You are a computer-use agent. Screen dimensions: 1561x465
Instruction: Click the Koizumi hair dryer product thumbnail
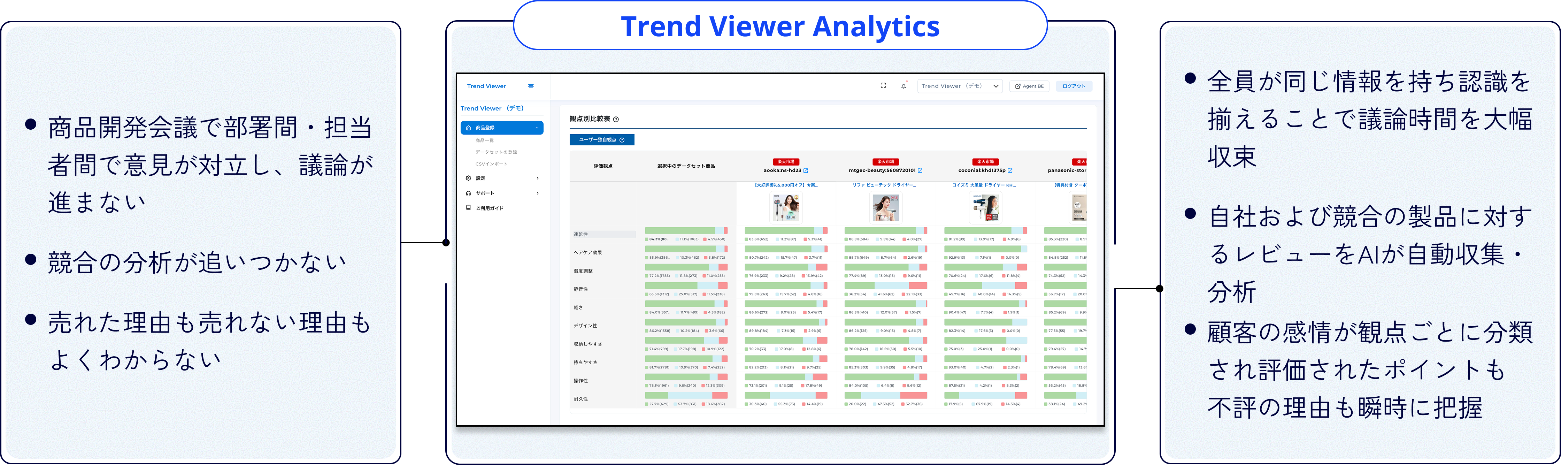(985, 207)
